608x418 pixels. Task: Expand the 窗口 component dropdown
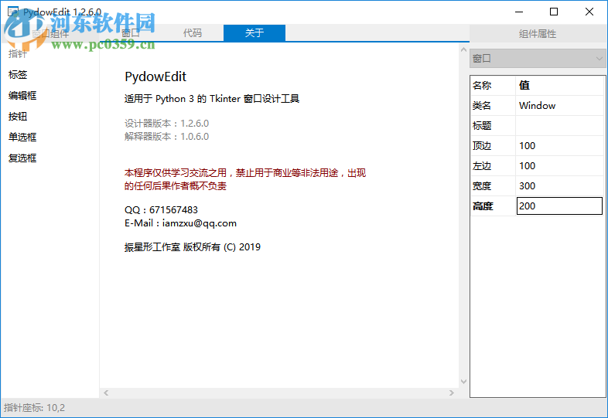point(538,59)
